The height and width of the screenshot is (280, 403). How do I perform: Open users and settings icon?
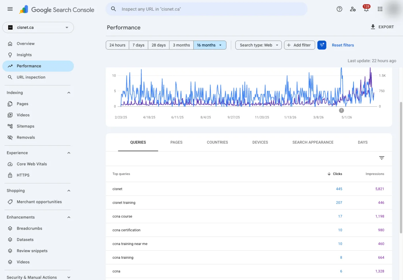click(x=353, y=9)
